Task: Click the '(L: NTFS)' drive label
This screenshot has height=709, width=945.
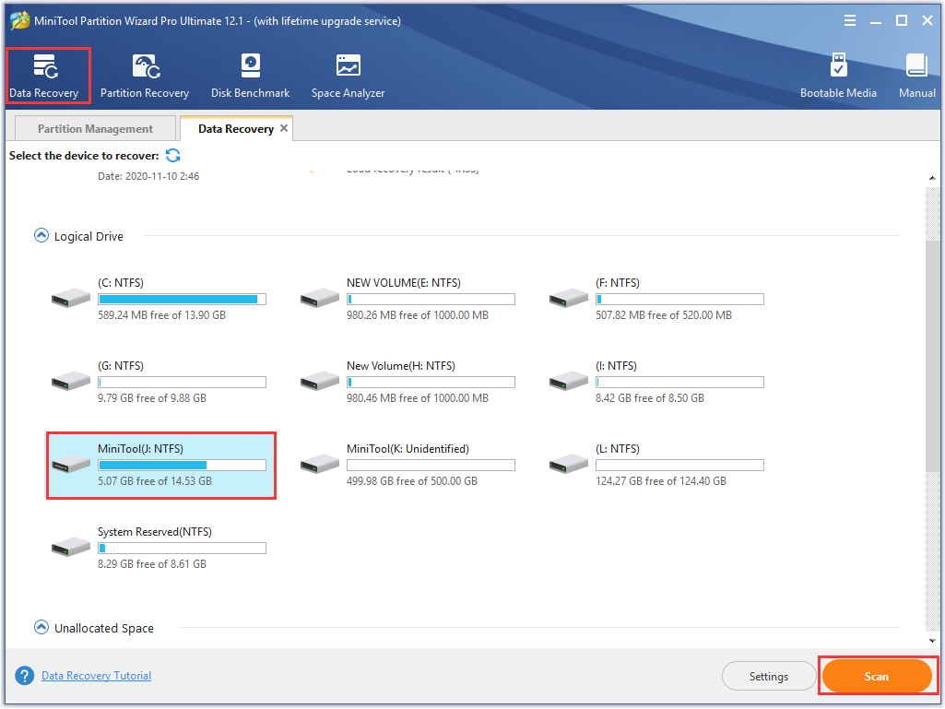Action: tap(617, 449)
